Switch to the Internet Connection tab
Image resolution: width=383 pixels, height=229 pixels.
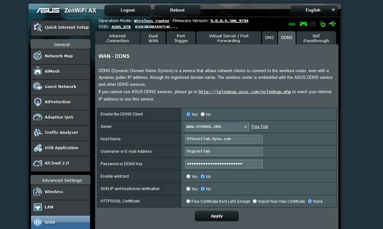pyautogui.click(x=117, y=38)
